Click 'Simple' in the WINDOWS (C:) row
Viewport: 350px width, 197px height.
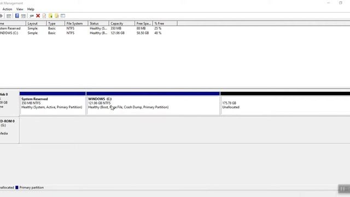coord(33,33)
